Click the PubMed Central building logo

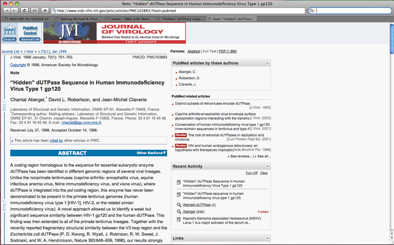9,30
